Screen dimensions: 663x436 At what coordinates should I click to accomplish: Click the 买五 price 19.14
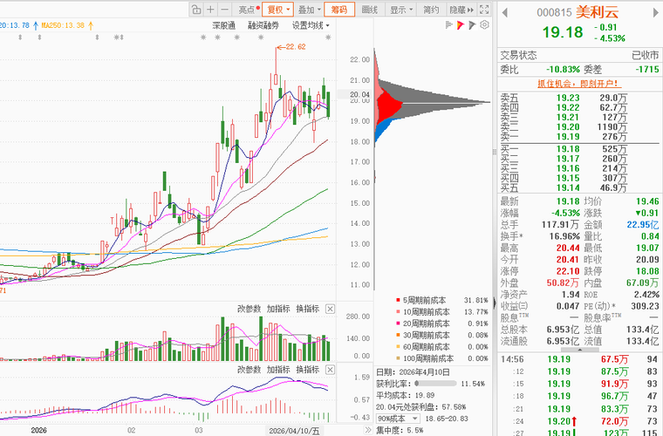click(x=568, y=188)
